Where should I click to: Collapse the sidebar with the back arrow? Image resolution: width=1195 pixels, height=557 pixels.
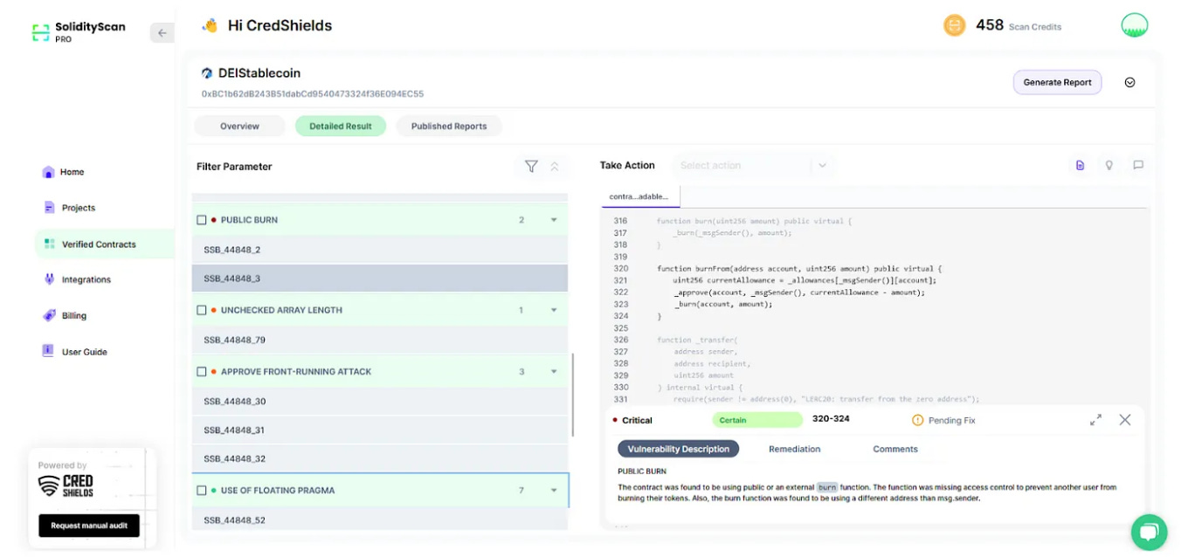click(162, 33)
